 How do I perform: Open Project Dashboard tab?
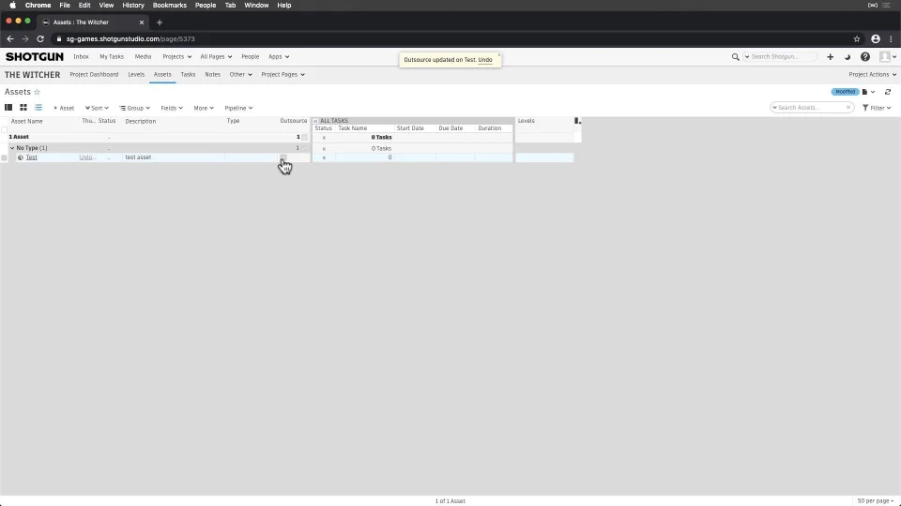click(x=94, y=75)
